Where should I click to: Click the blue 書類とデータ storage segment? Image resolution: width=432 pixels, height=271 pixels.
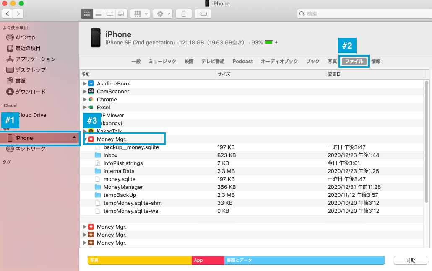coord(304,260)
